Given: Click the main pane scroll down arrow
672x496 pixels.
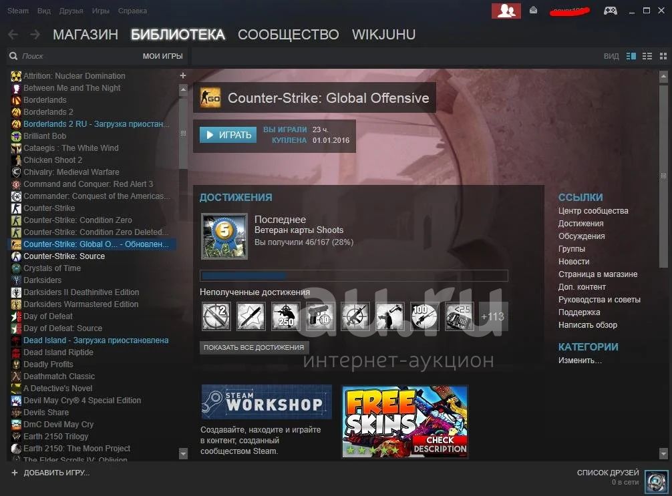Looking at the screenshot, I should point(663,453).
